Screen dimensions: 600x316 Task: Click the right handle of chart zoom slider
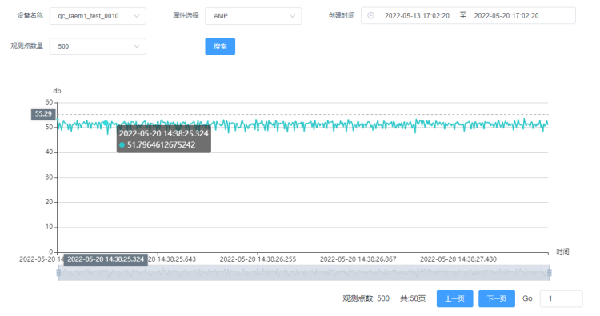click(x=550, y=272)
